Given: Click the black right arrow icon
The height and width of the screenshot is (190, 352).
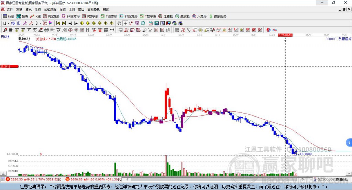Looking at the screenshot, I should tap(76, 23).
